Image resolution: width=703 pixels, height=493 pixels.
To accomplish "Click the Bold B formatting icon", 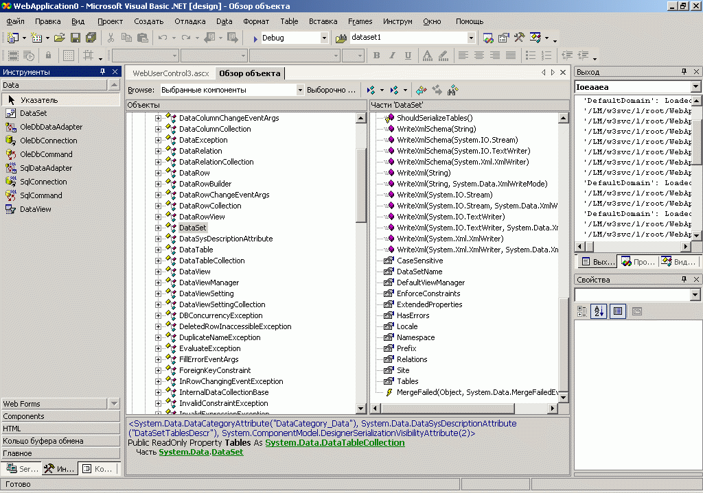I will [x=377, y=56].
